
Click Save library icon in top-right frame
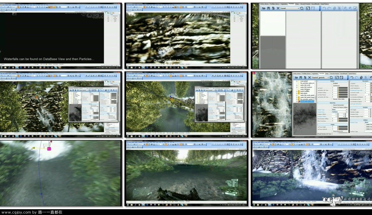(268, 8)
